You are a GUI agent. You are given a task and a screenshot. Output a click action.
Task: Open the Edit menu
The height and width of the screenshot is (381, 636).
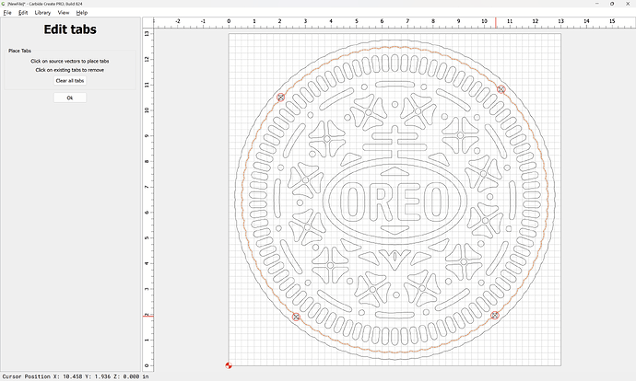point(22,13)
